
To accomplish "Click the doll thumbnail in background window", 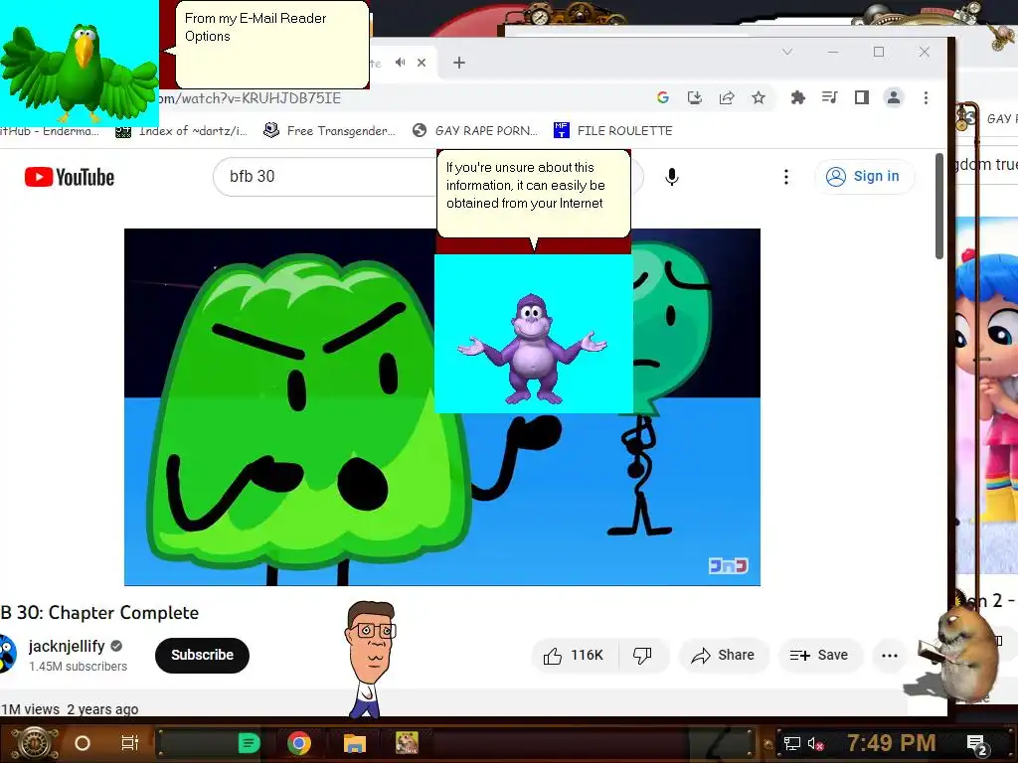I will pos(988,395).
